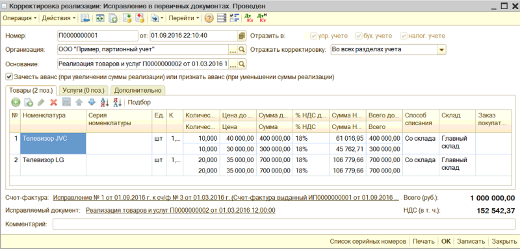520x249 pixels.
Task: Expand Отражать корректировку dropdown
Action: pos(442,49)
